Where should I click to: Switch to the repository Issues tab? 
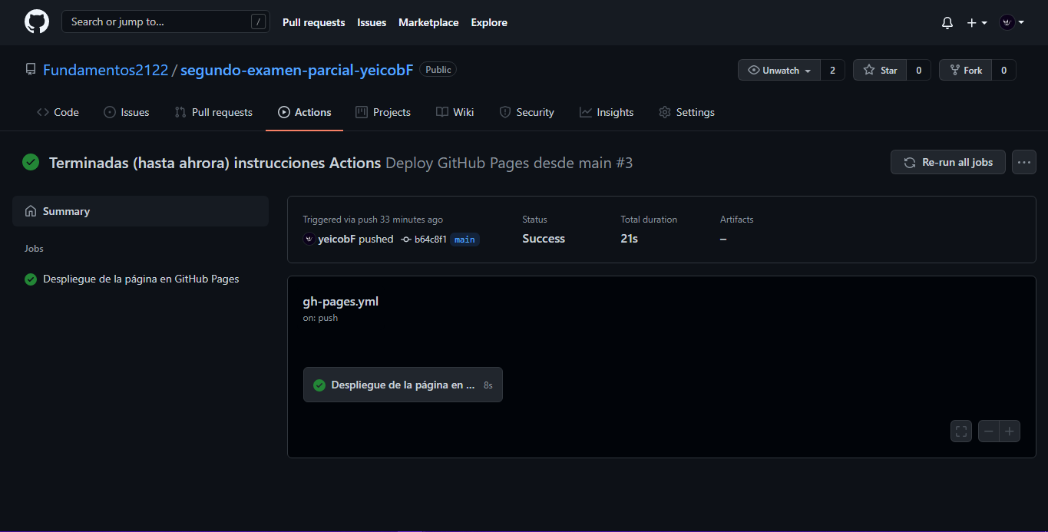coord(127,112)
